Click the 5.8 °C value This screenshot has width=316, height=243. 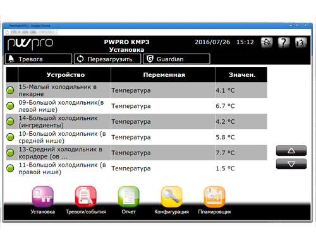pyautogui.click(x=225, y=137)
